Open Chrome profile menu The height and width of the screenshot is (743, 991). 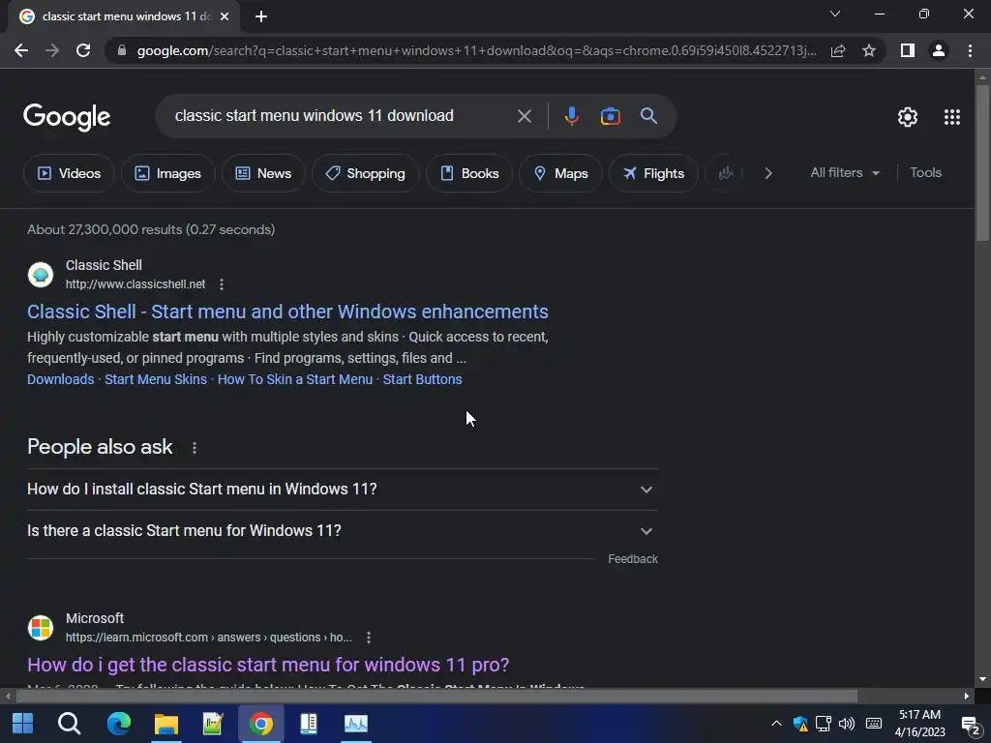(x=939, y=50)
